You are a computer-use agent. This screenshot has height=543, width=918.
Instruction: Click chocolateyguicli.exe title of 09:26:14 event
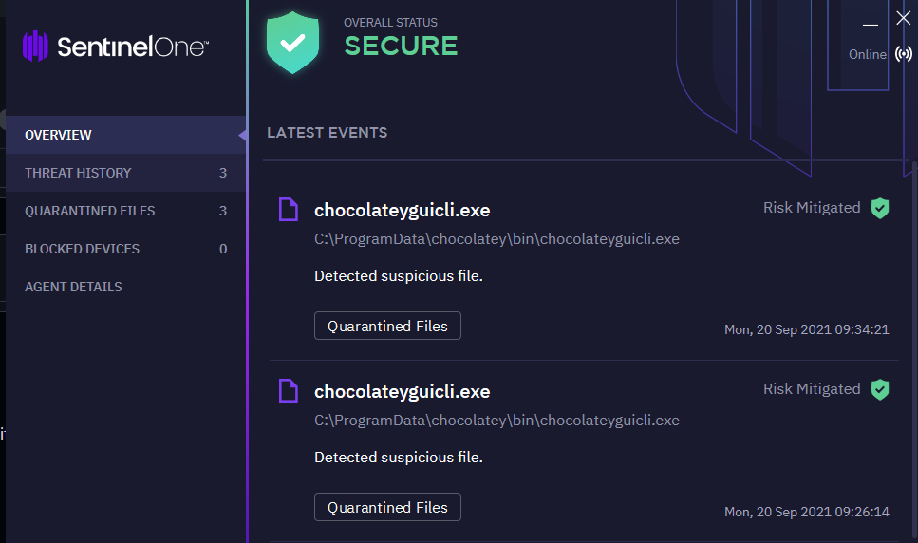point(403,391)
